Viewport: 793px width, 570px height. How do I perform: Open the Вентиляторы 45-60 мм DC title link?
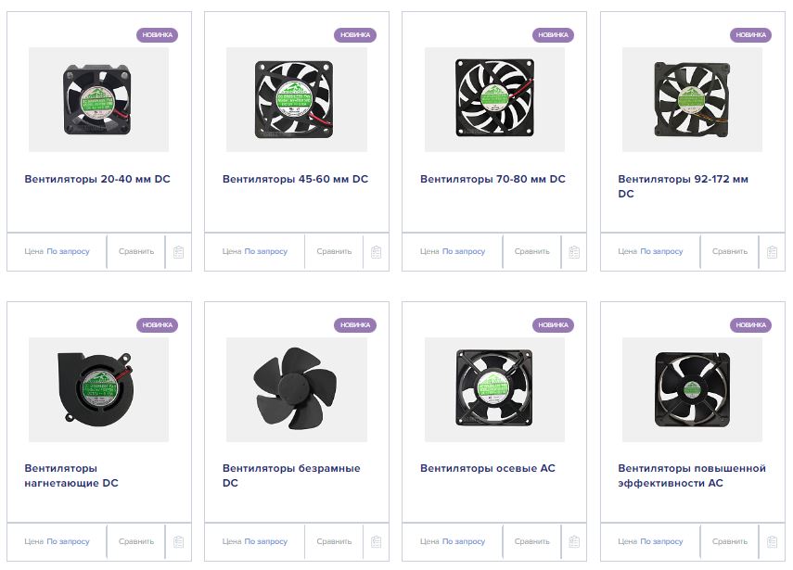[295, 179]
